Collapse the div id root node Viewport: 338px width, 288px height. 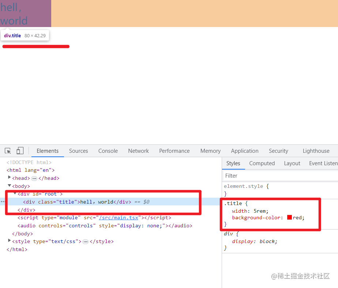(x=15, y=193)
